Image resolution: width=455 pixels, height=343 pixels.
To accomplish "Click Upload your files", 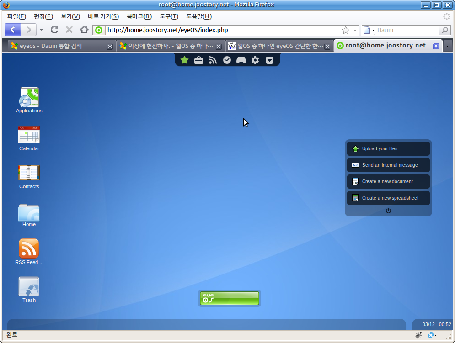I will pyautogui.click(x=388, y=149).
